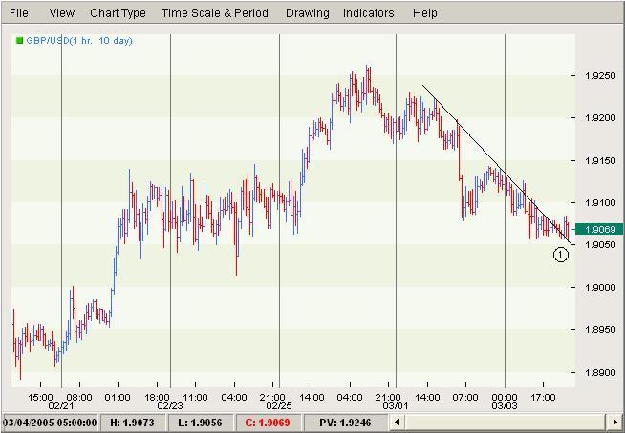This screenshot has width=625, height=433.
Task: Click the GBP/USD(1 hr. 10 day) chart label
Action: coord(79,41)
